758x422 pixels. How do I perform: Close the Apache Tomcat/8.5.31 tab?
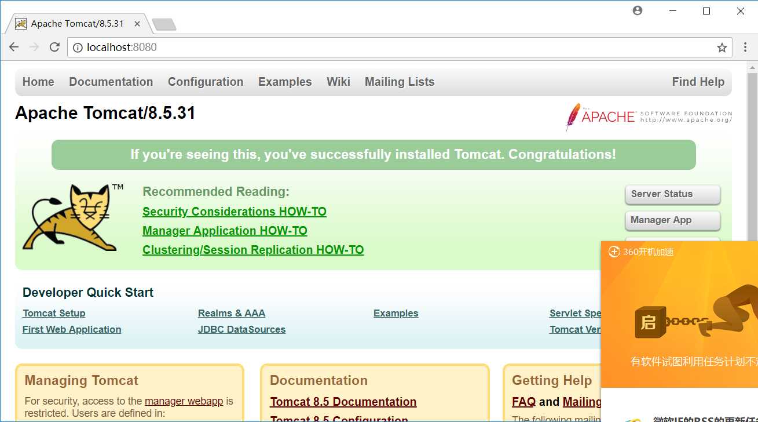click(x=137, y=24)
